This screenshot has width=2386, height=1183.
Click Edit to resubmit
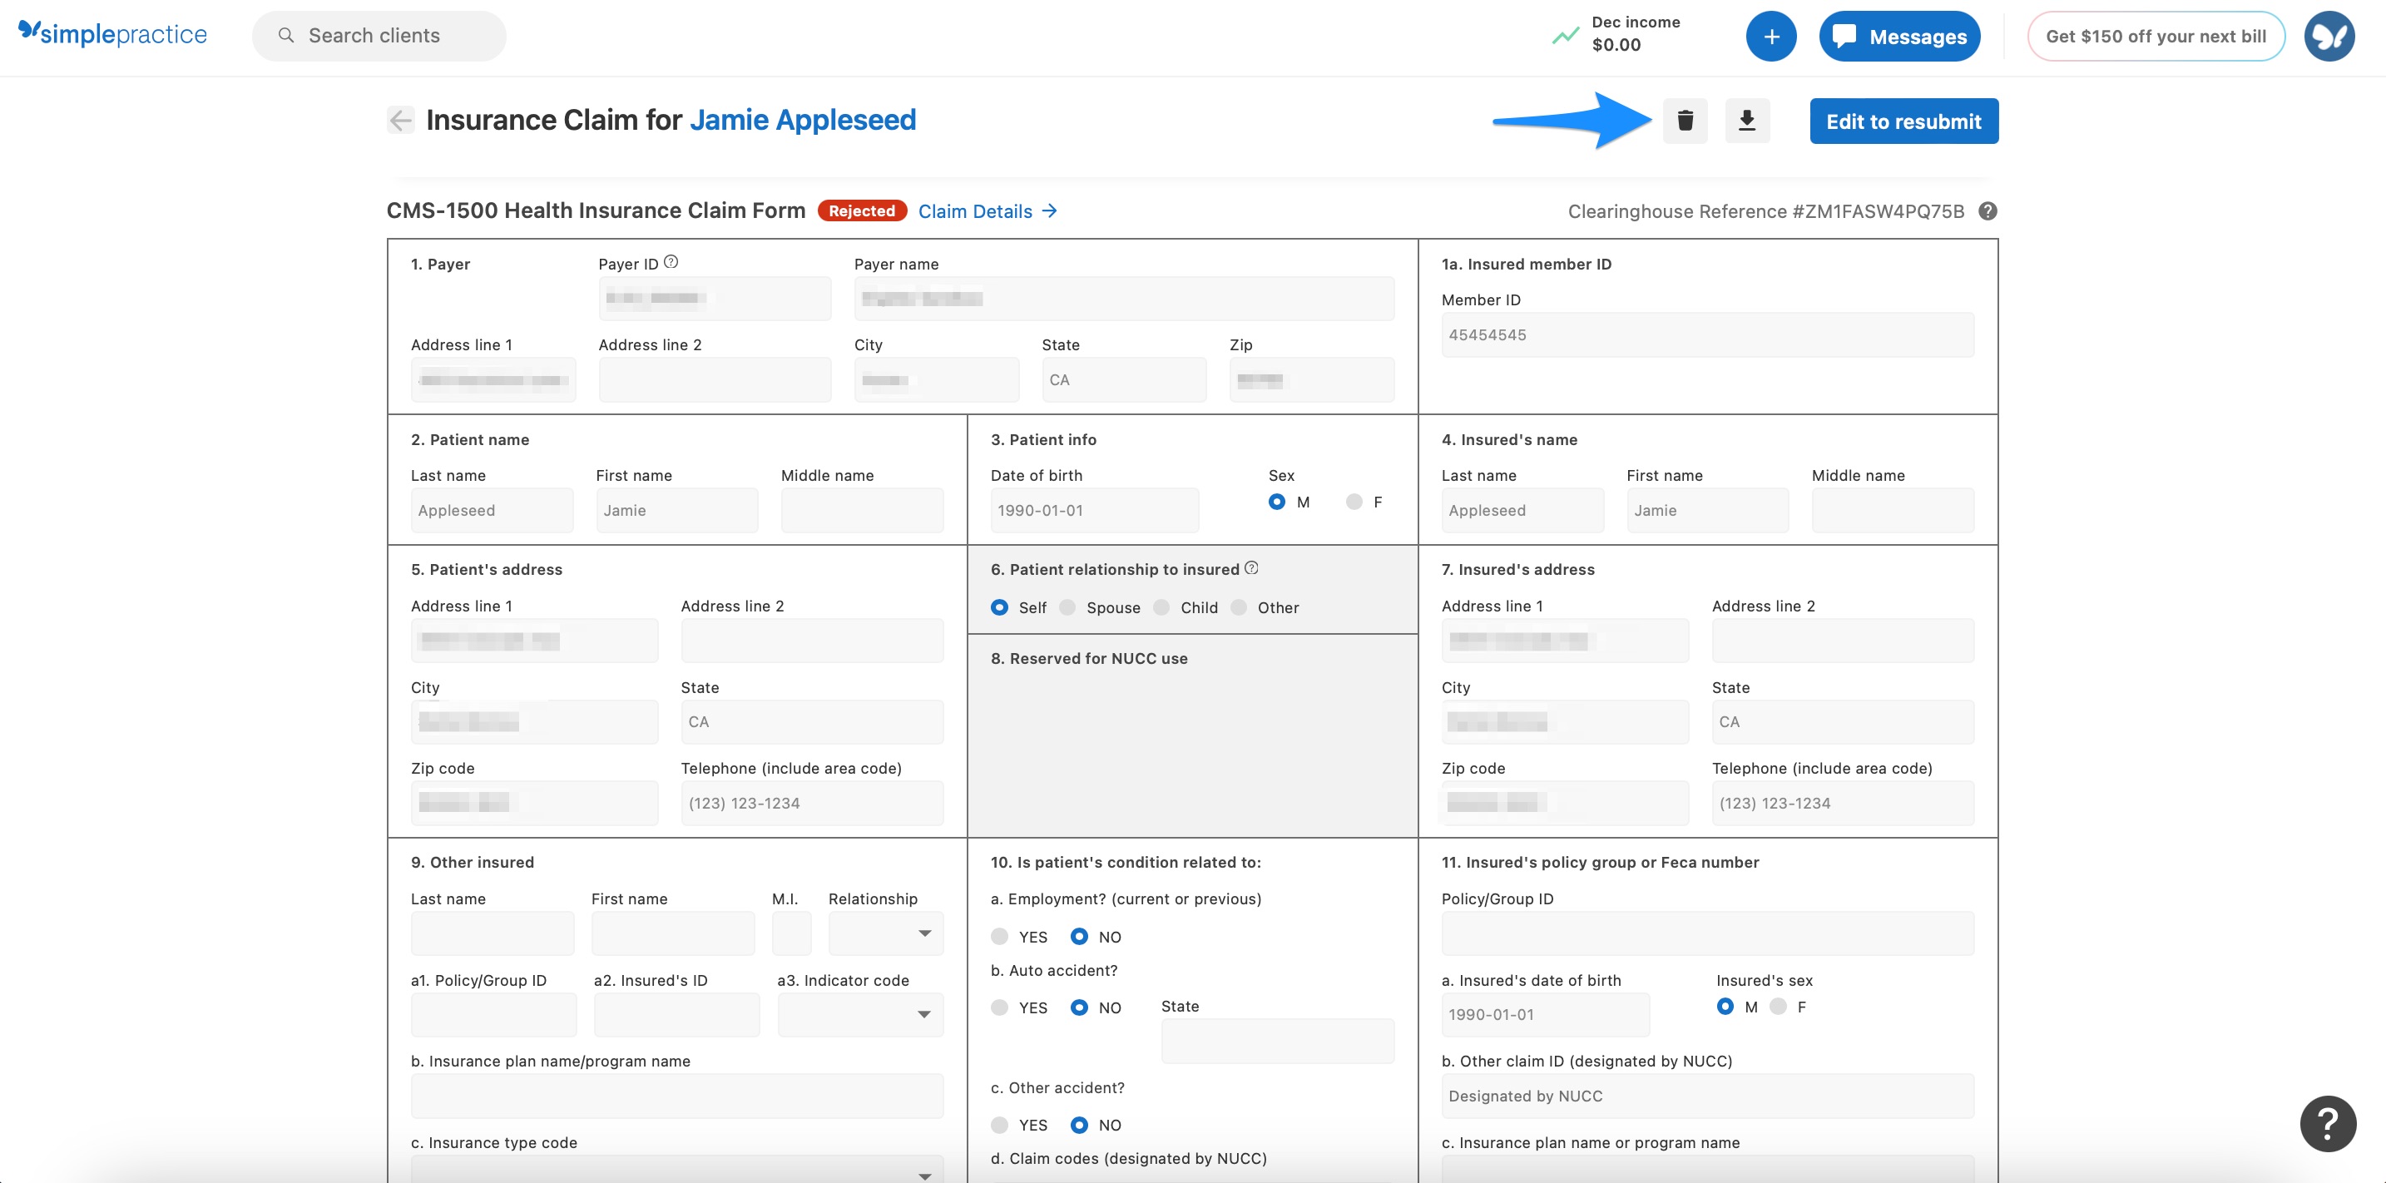[x=1903, y=121]
